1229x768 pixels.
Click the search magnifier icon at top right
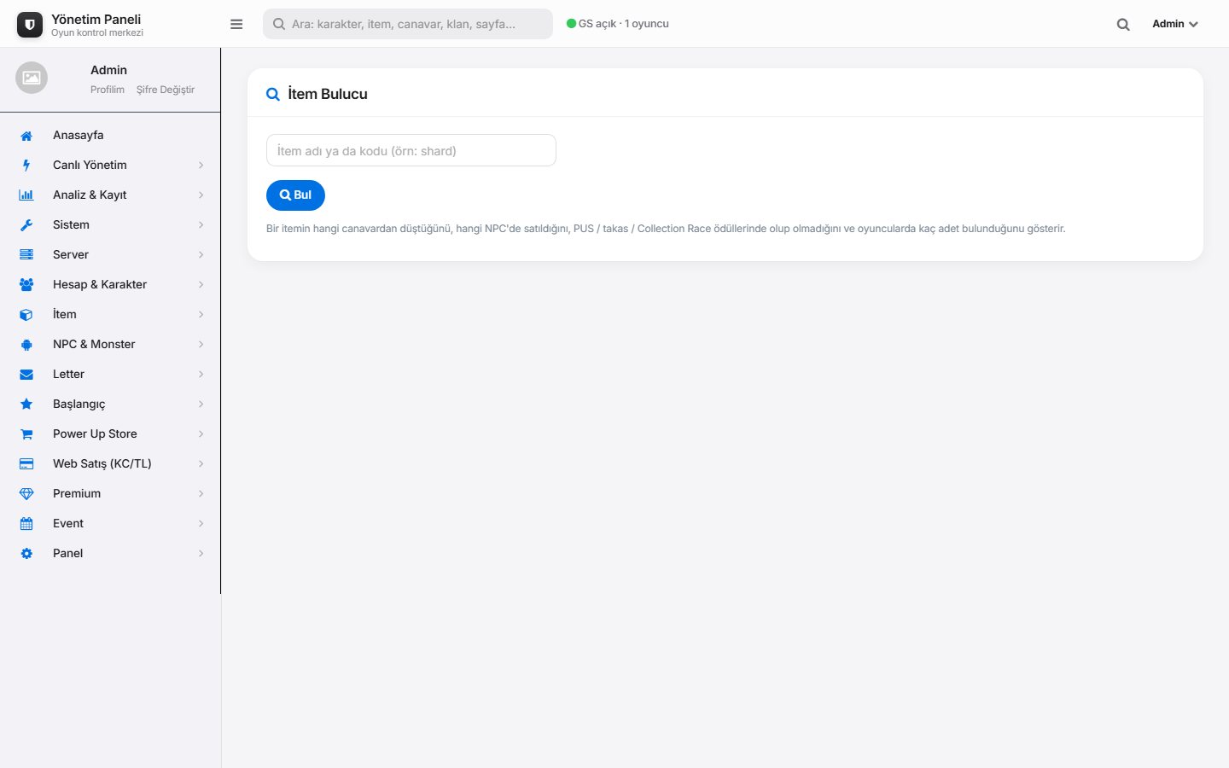click(1123, 25)
